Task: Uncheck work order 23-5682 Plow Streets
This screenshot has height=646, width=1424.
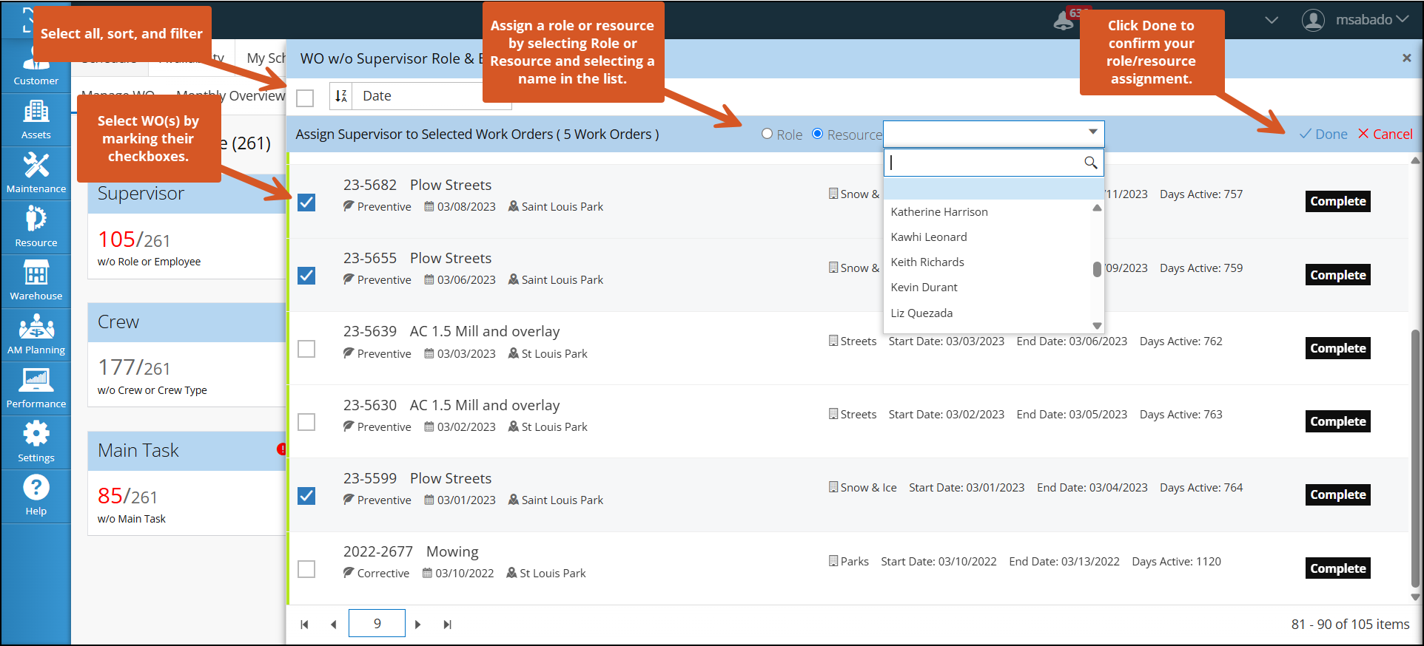Action: click(306, 203)
